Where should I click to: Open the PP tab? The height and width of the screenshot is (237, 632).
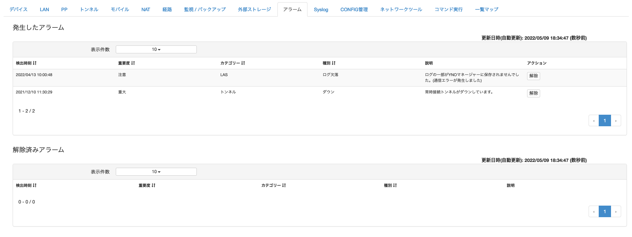[64, 9]
